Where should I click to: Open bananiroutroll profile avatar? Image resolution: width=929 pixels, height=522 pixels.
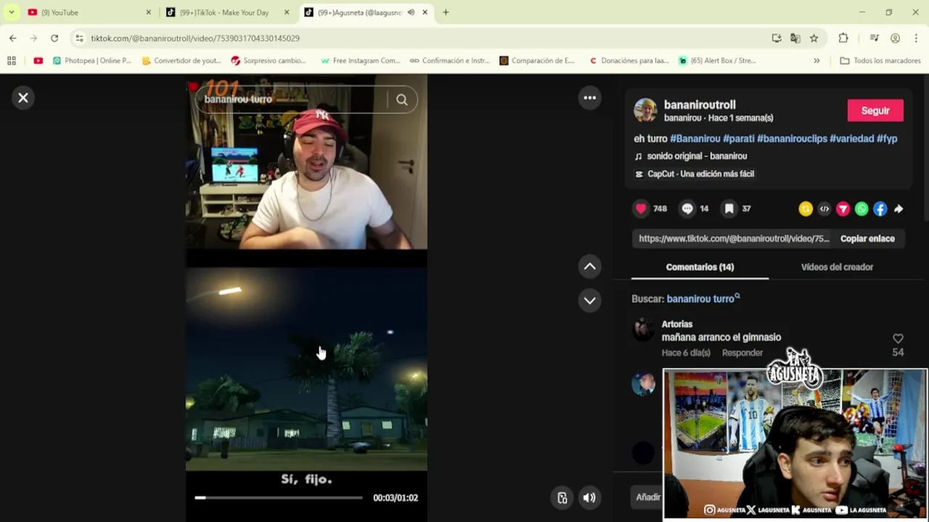click(644, 111)
